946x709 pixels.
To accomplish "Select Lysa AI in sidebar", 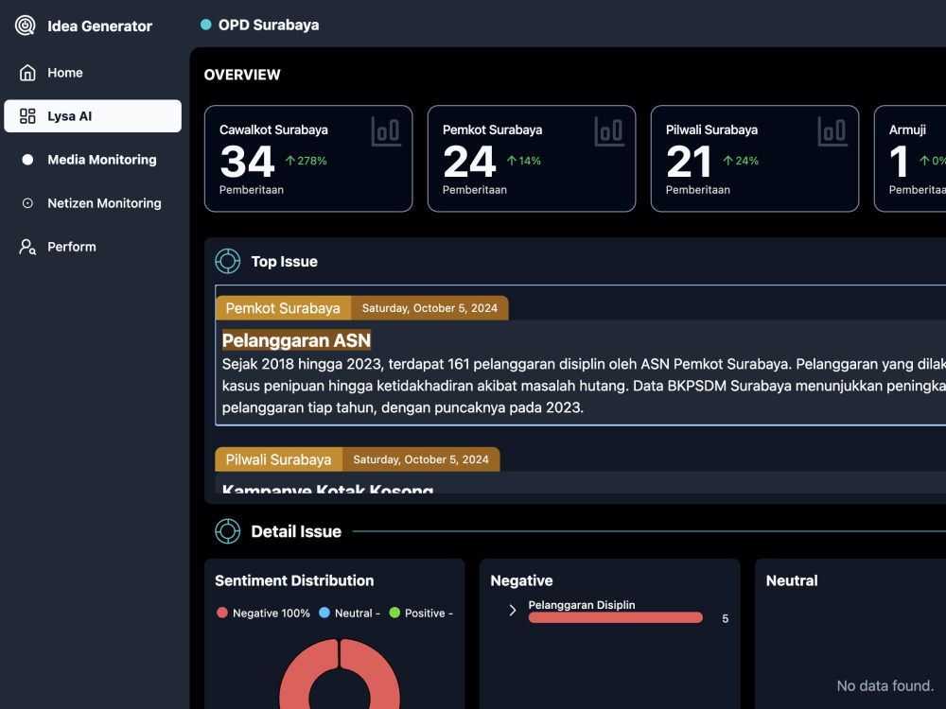I will (93, 115).
